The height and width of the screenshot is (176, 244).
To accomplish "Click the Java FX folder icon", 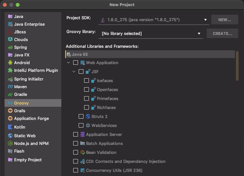I will coord(10,55).
